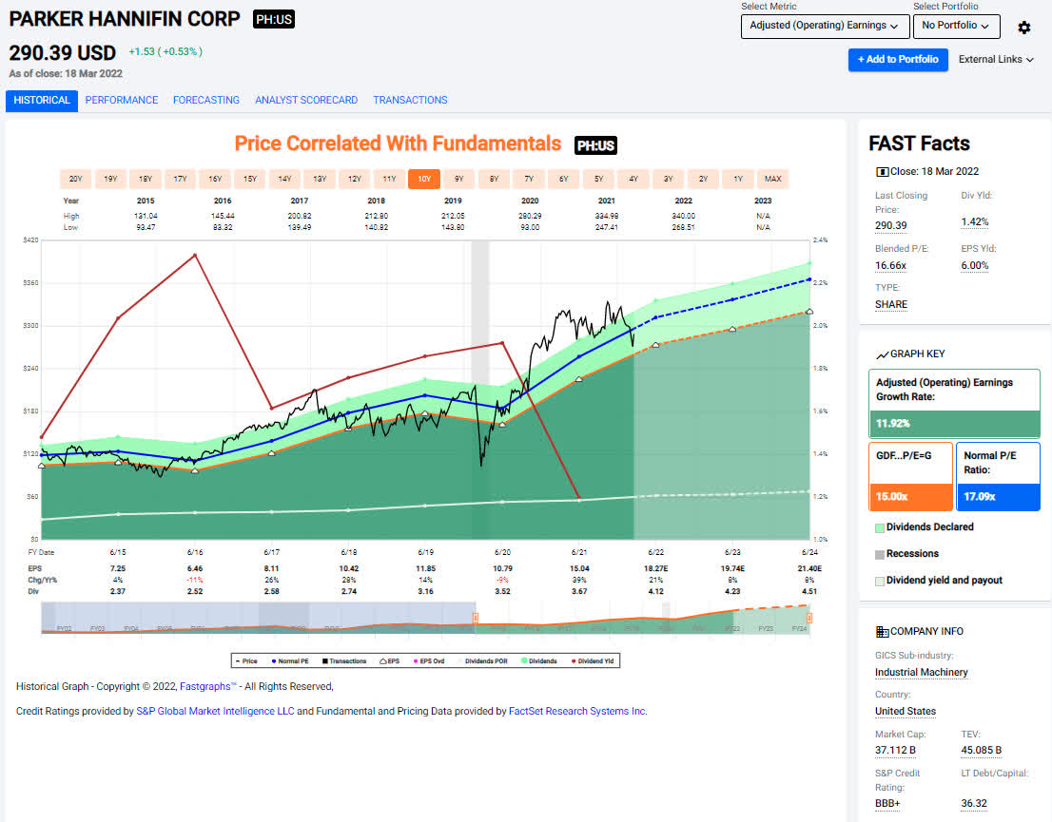Image resolution: width=1052 pixels, height=822 pixels.
Task: Select the 12Y time range
Action: tap(354, 179)
